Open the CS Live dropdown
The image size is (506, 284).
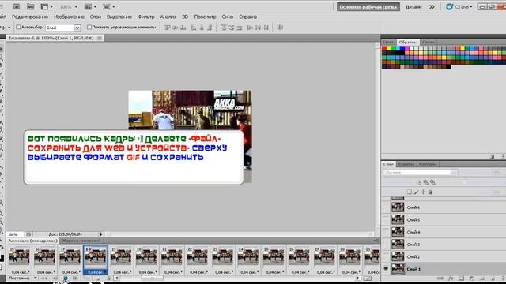click(x=459, y=7)
